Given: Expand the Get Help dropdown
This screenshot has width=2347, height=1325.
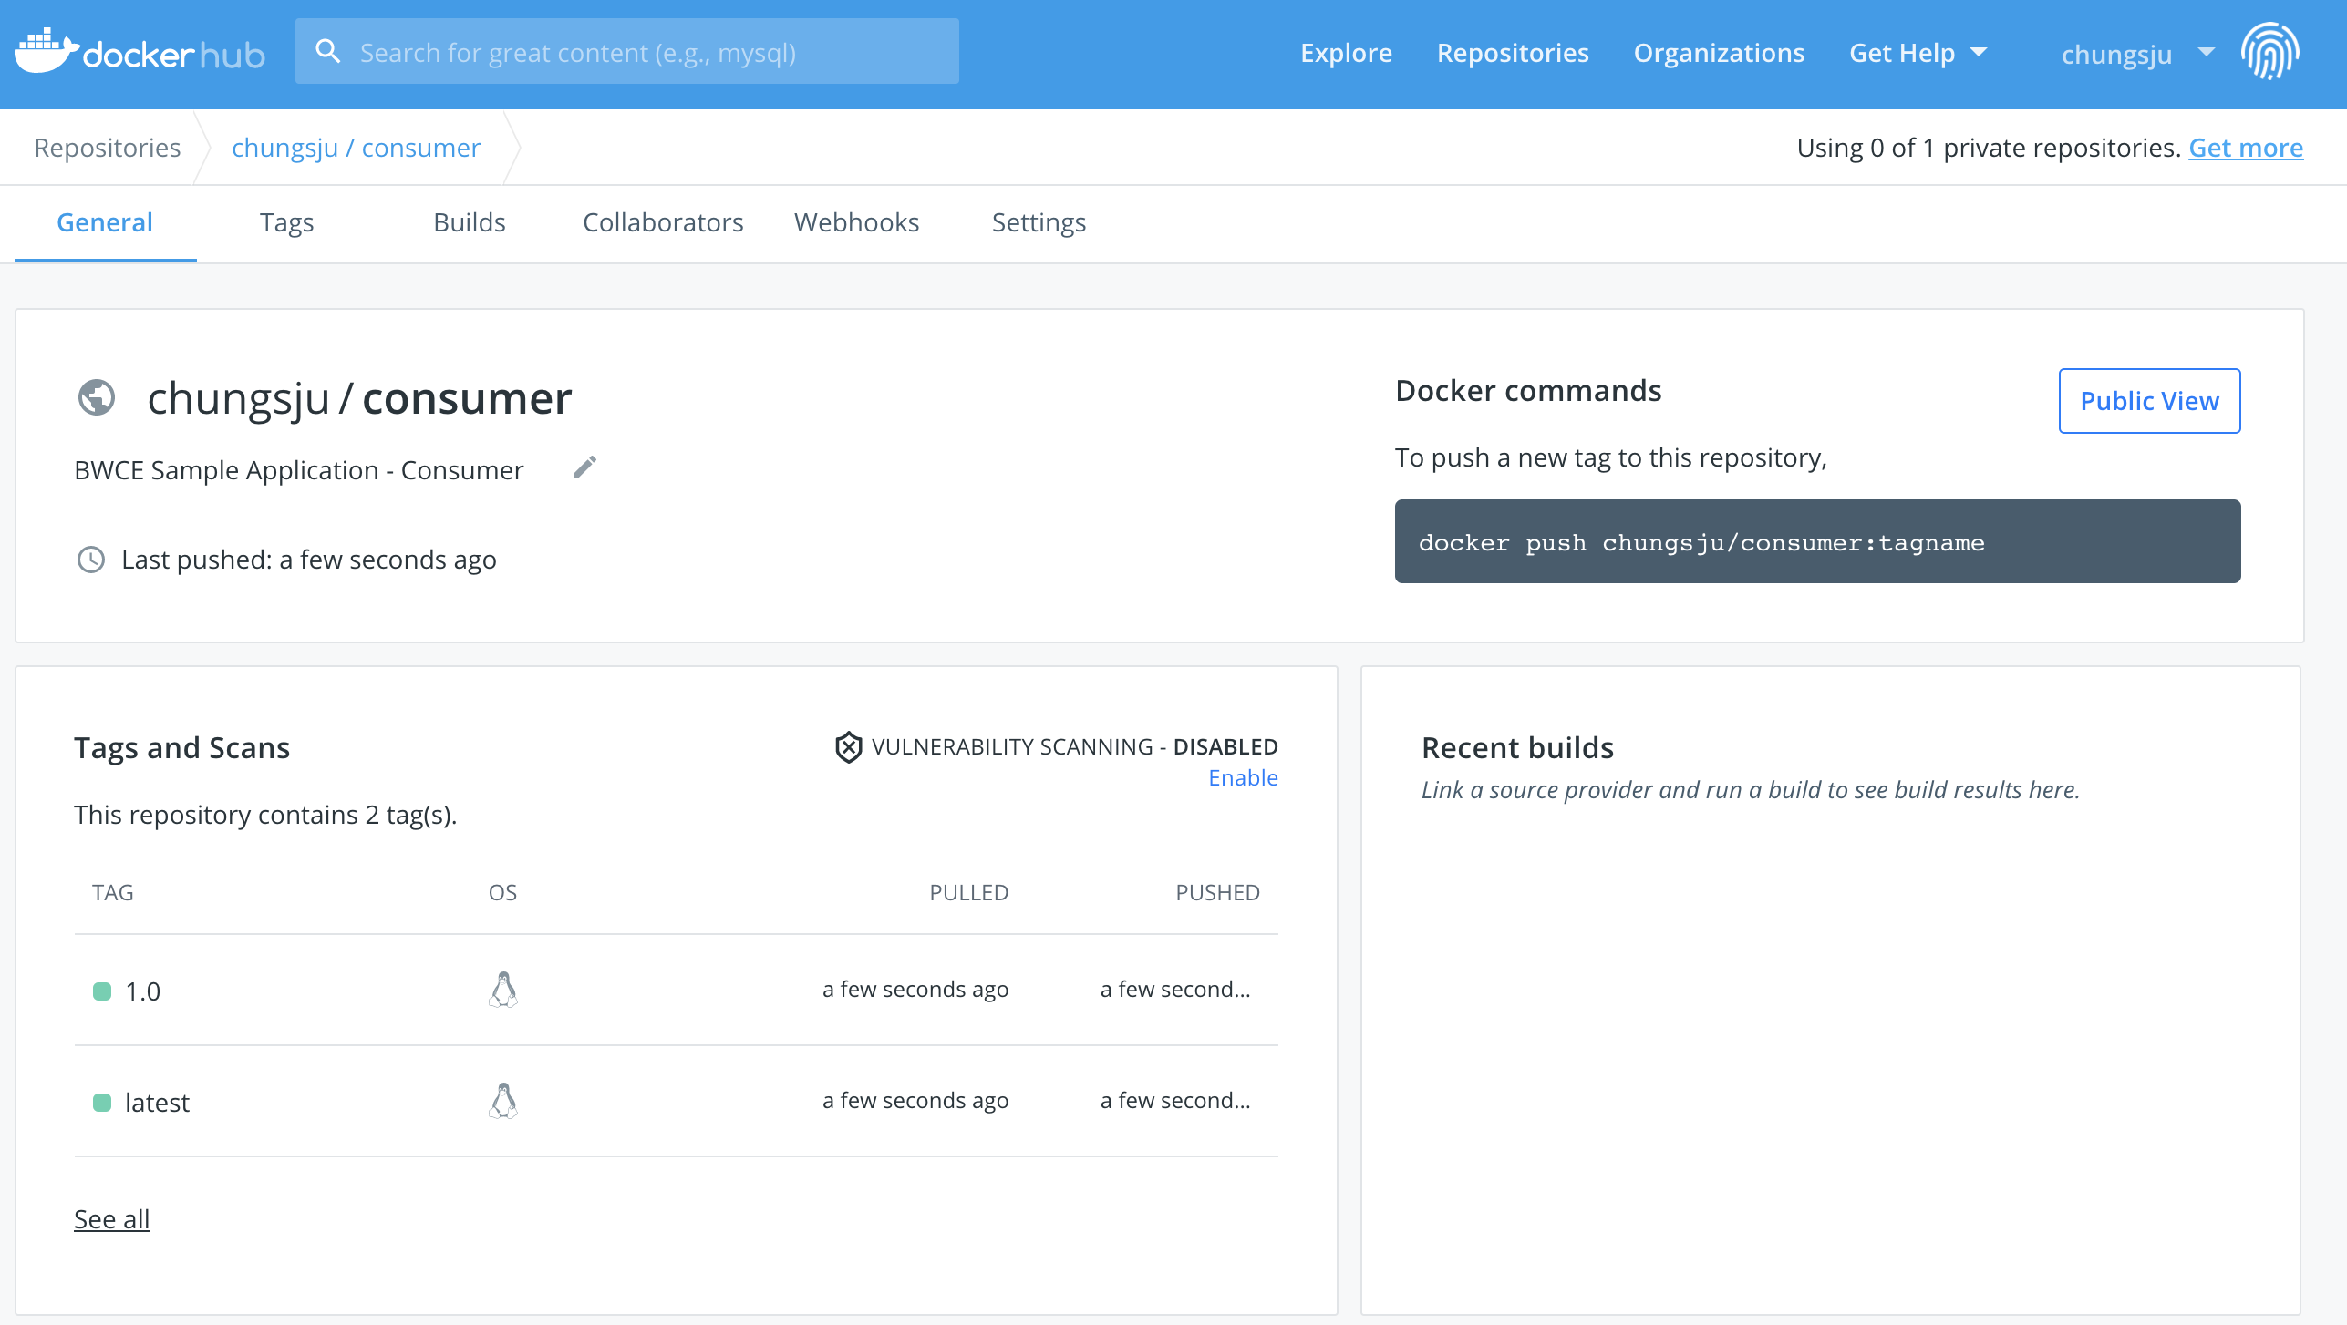Looking at the screenshot, I should pyautogui.click(x=1918, y=53).
